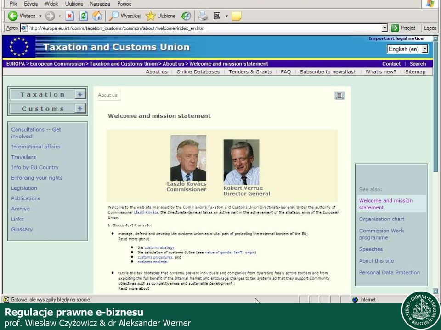This screenshot has width=441, height=330.
Task: Click the EU flag logo
Action: (19, 47)
